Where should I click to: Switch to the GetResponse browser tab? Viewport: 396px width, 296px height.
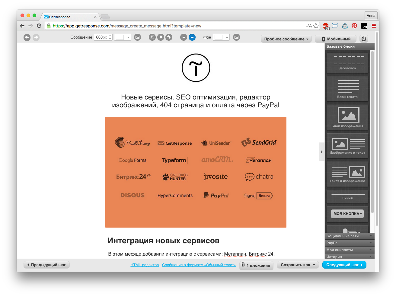tap(69, 17)
